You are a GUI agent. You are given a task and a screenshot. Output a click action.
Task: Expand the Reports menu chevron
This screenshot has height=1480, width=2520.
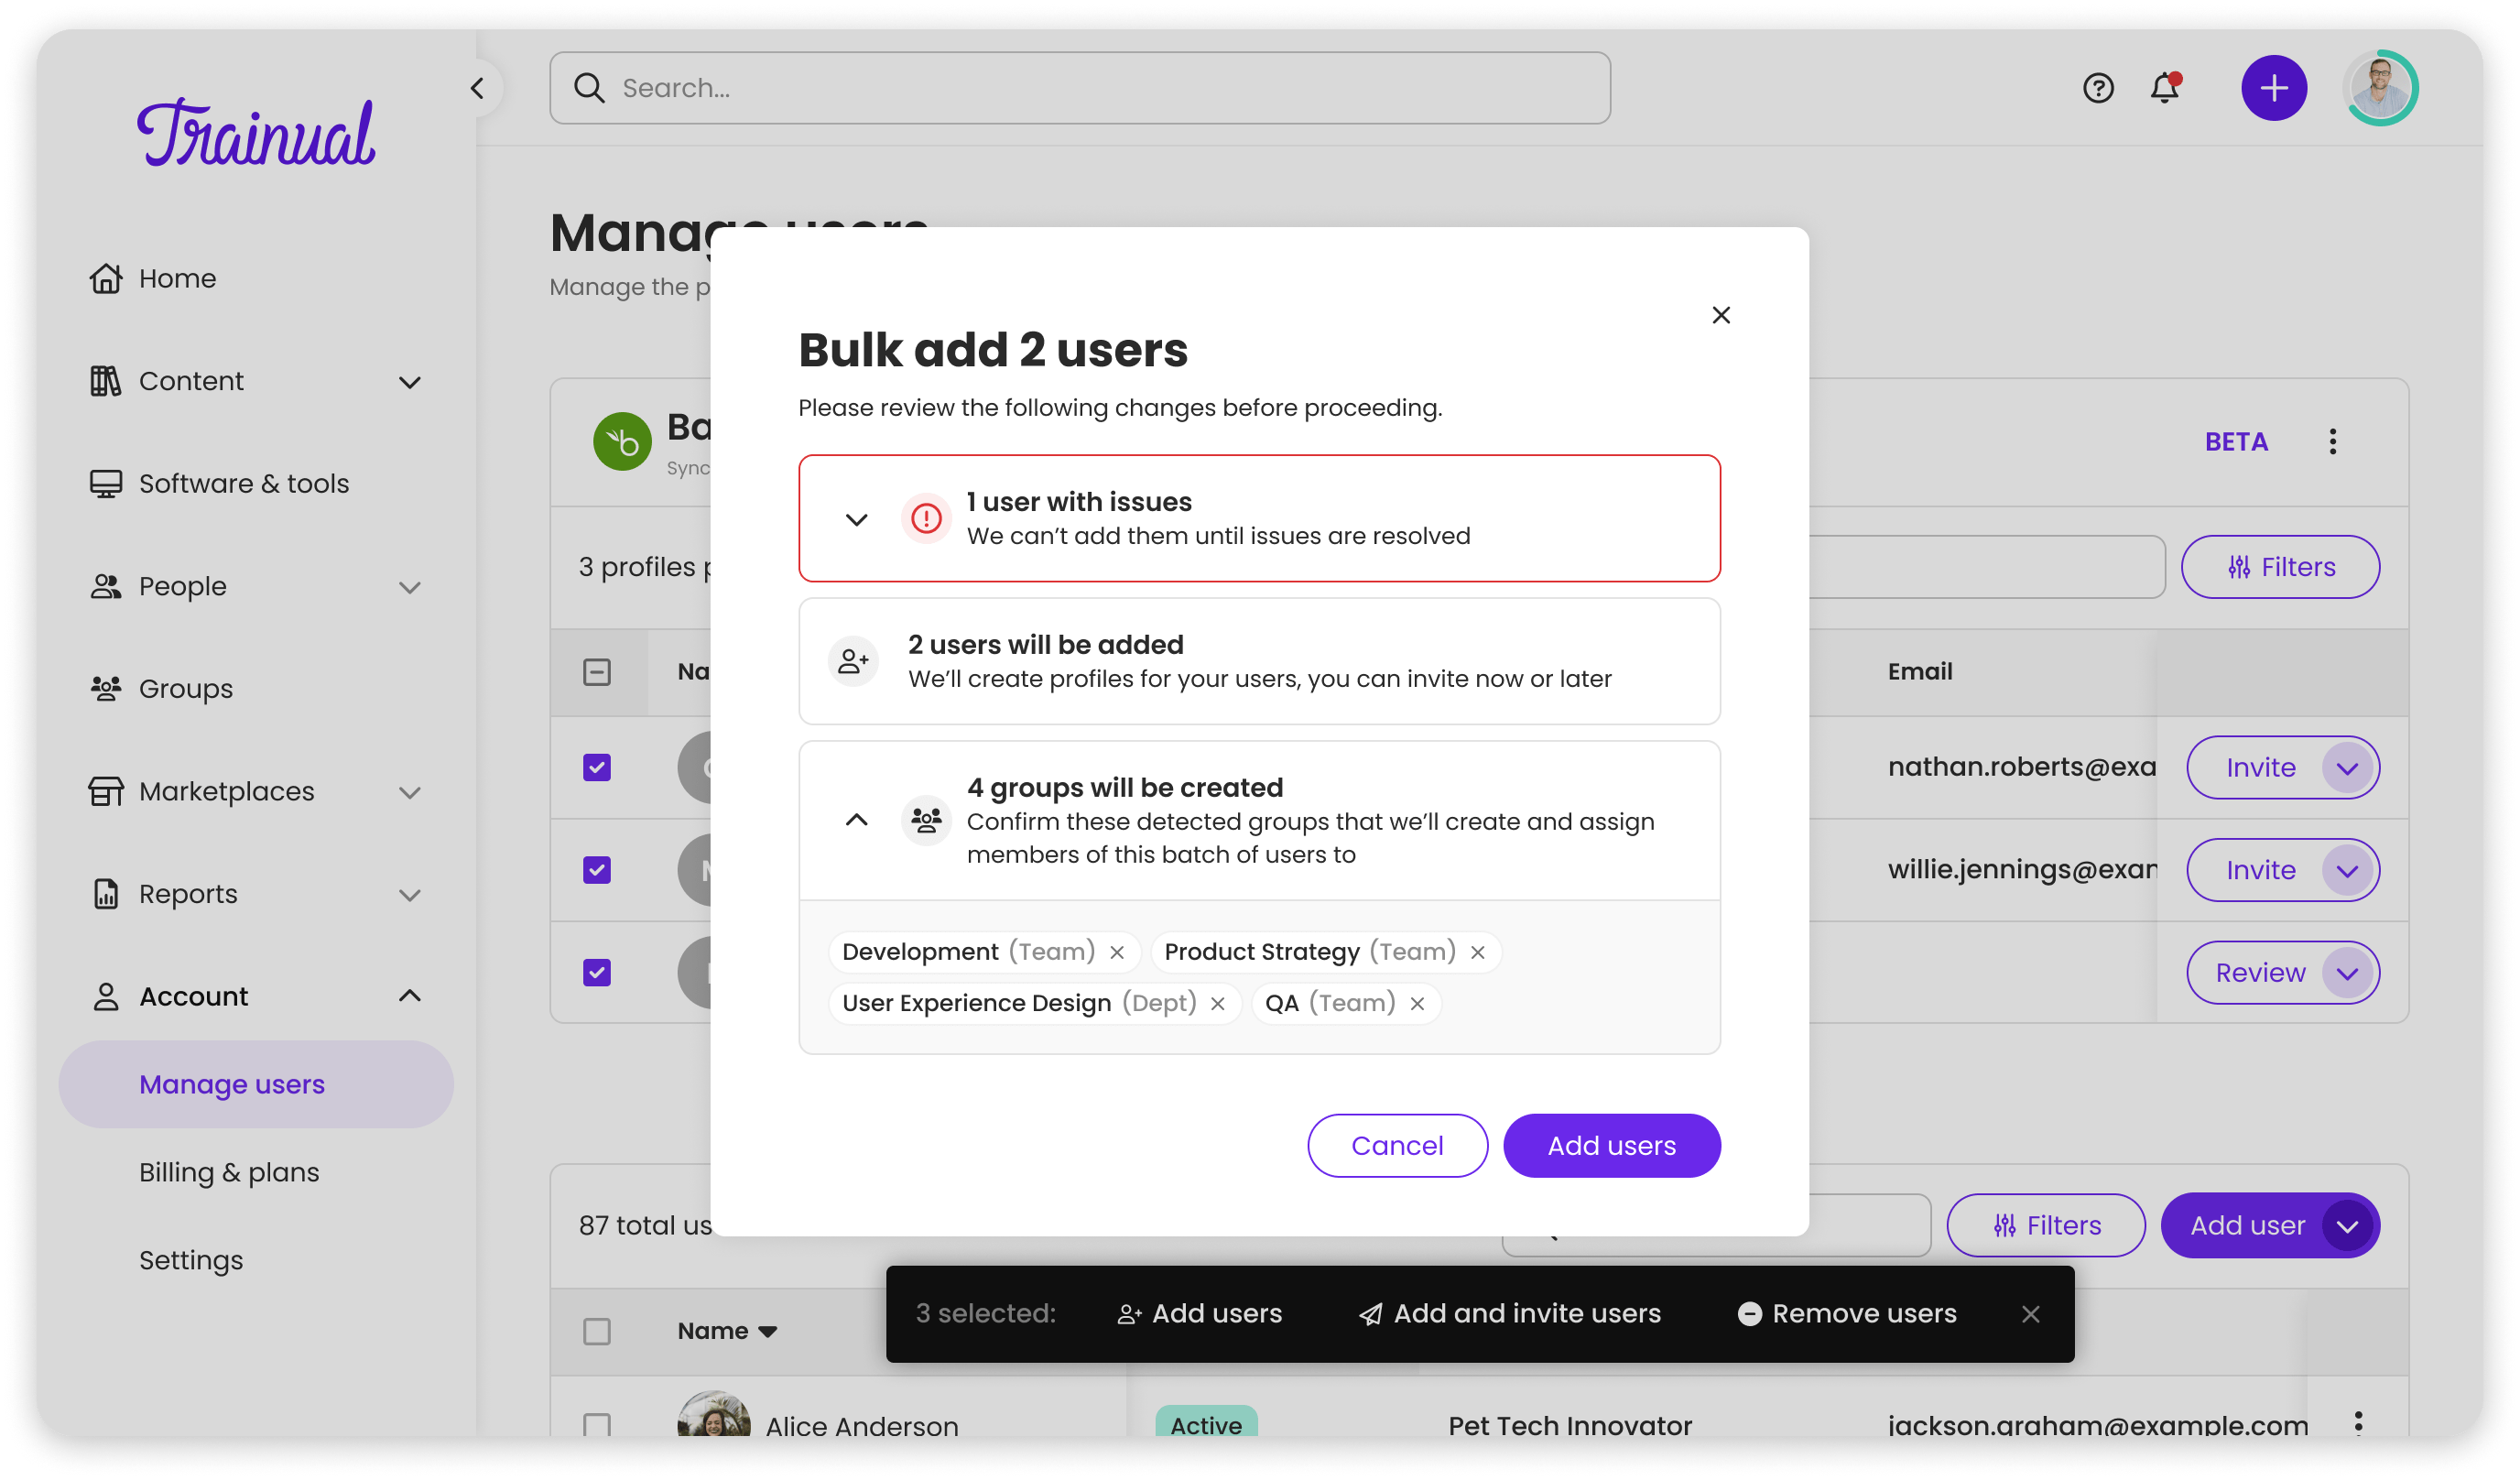(409, 894)
